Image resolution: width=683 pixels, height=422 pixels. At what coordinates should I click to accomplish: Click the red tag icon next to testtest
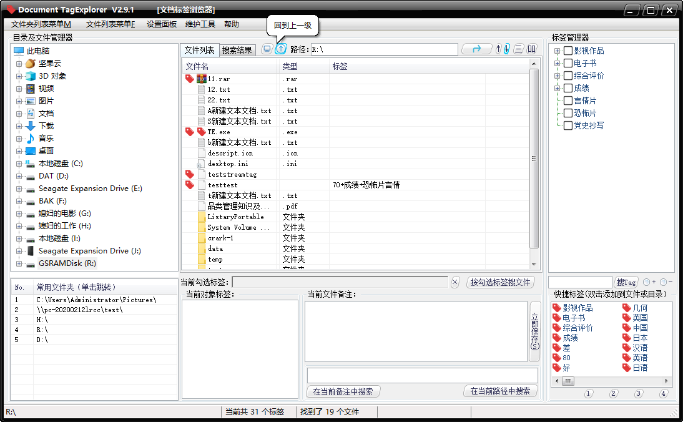coord(190,185)
